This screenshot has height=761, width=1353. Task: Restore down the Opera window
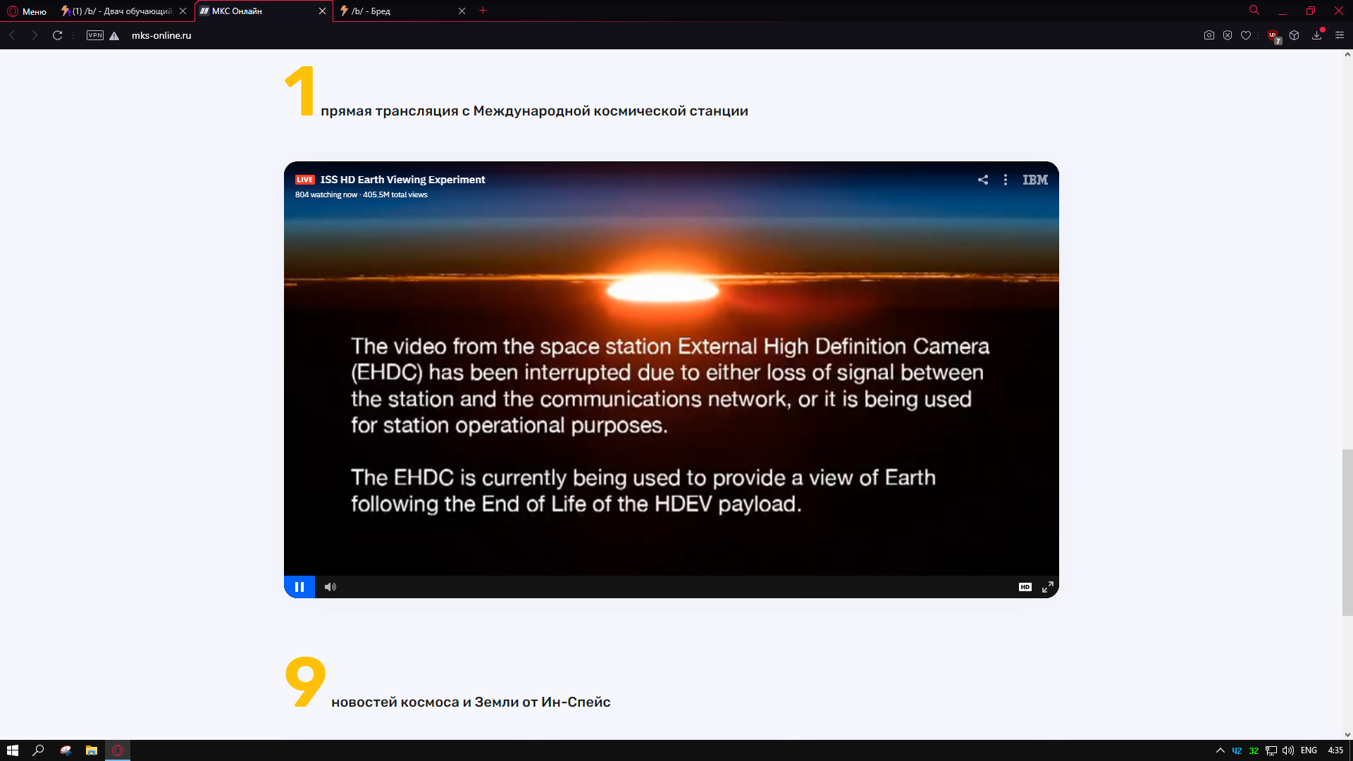click(1311, 11)
